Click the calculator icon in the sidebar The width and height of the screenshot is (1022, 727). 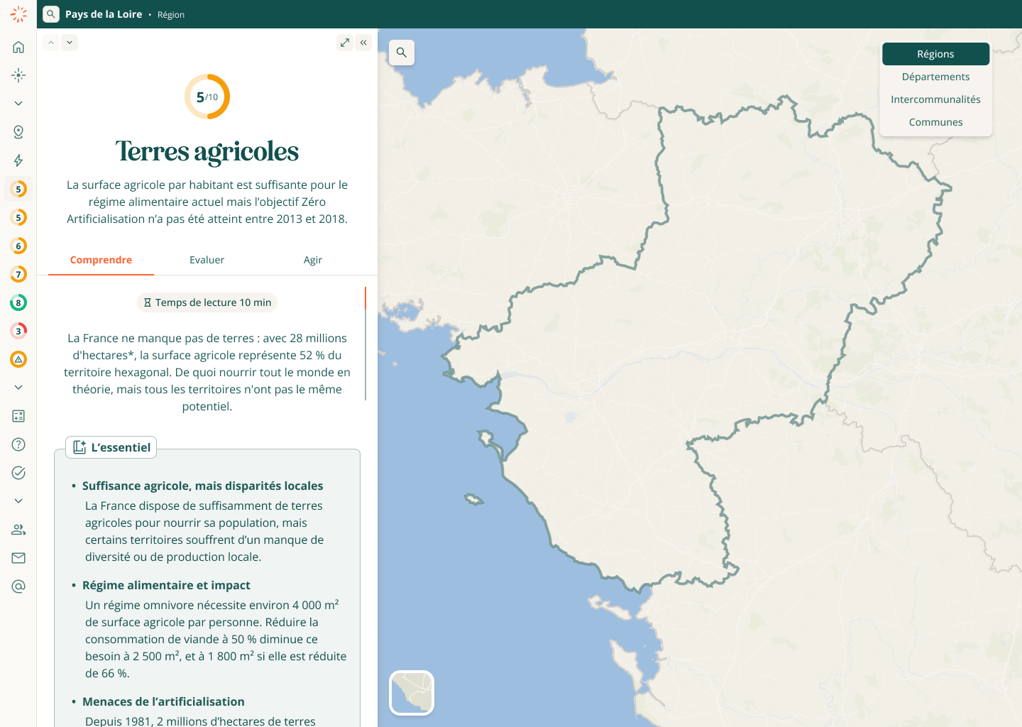click(18, 416)
